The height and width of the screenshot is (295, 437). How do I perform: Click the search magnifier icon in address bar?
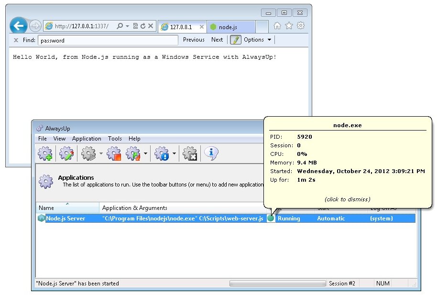point(120,26)
